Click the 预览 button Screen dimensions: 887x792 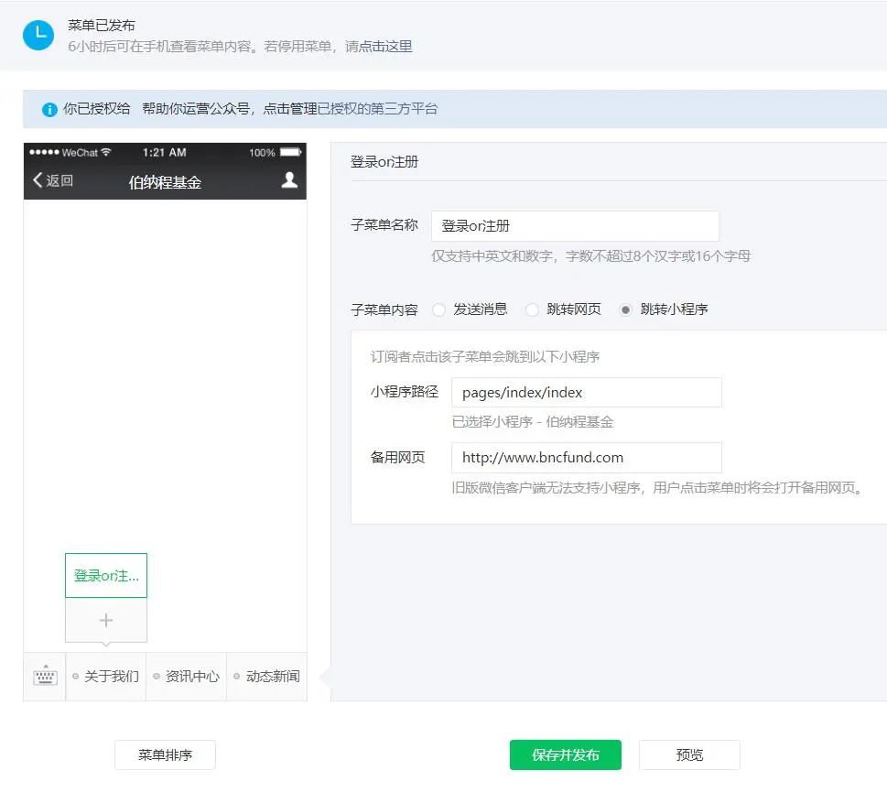689,754
